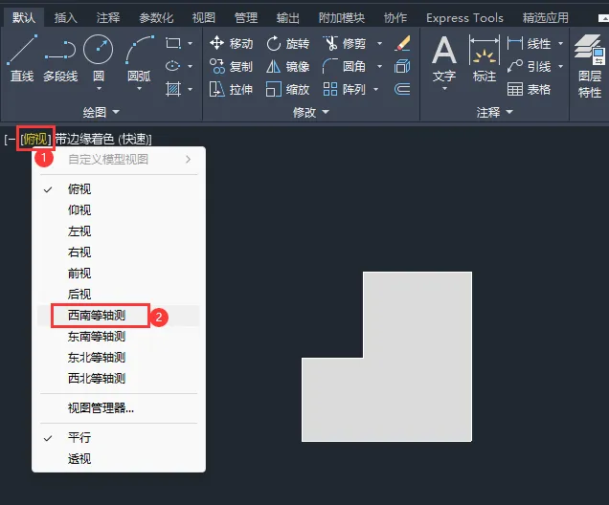
Task: Expand the Leader (引线) dropdown arrow
Action: (x=560, y=66)
